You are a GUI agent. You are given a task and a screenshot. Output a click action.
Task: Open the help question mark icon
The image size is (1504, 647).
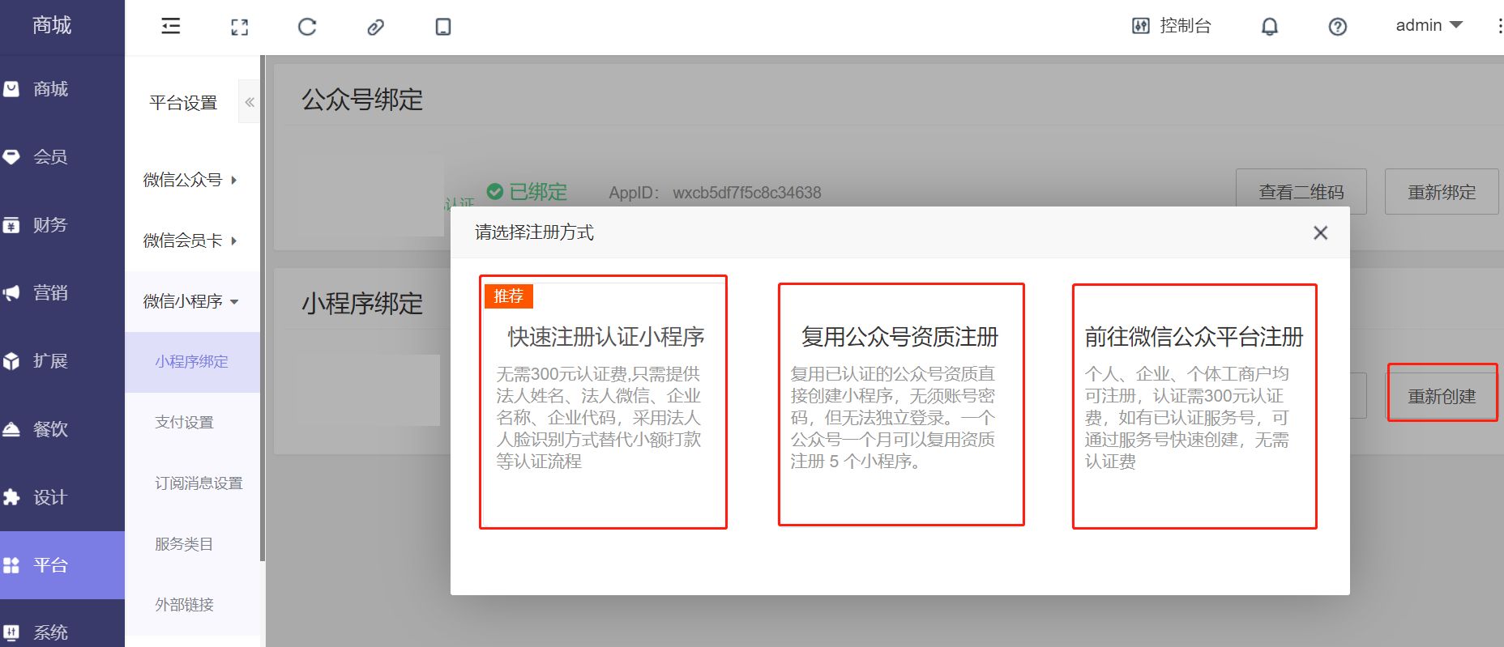(1338, 27)
